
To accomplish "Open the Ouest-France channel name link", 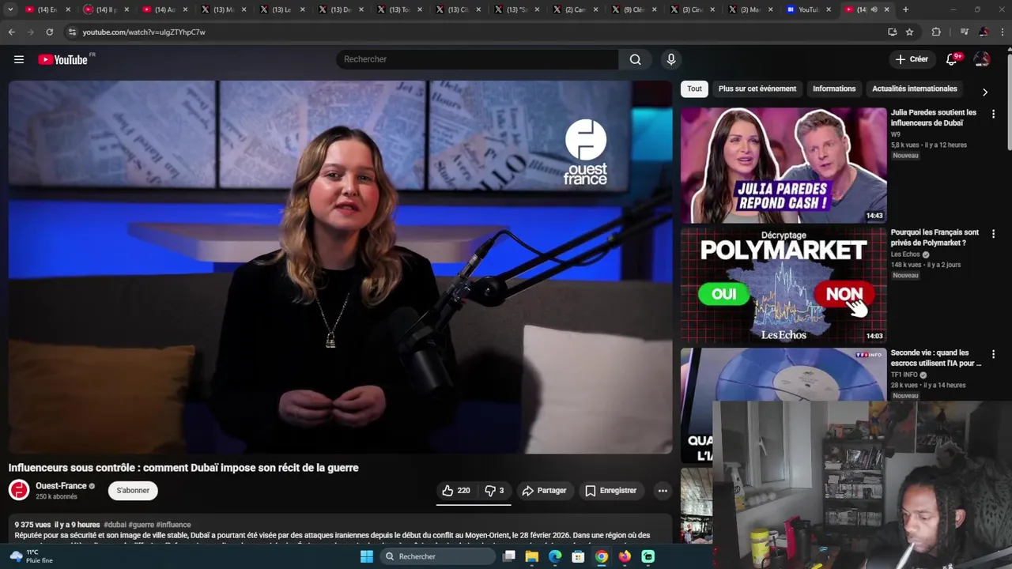I will coord(61,486).
